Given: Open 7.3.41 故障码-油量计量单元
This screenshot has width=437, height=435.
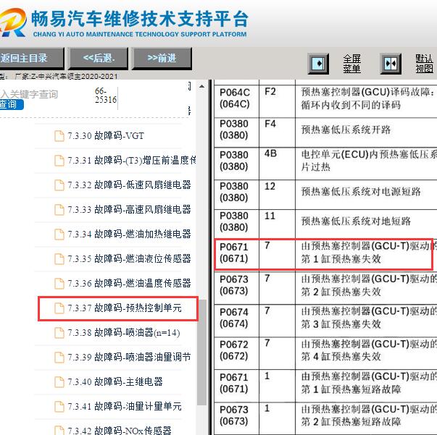Looking at the screenshot, I should (125, 406).
